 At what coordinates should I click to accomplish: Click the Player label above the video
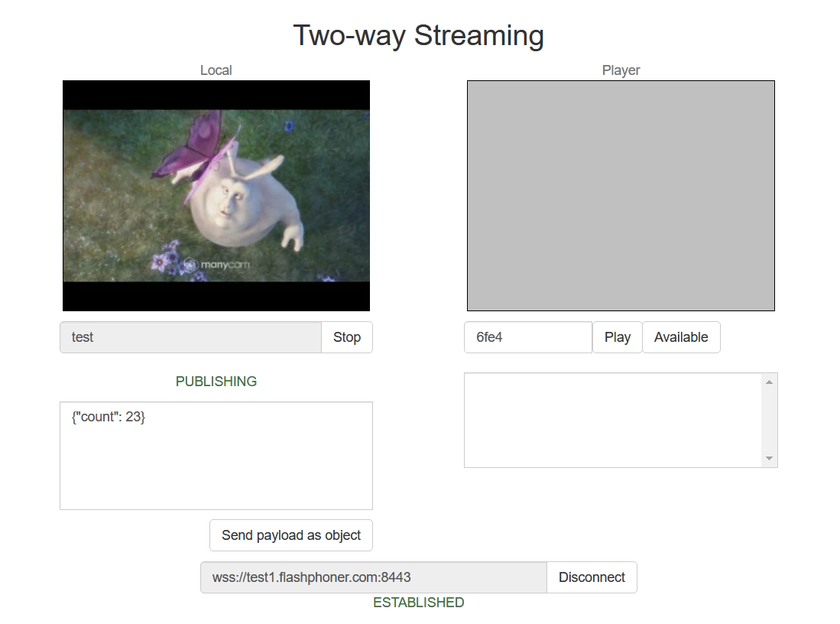coord(621,70)
